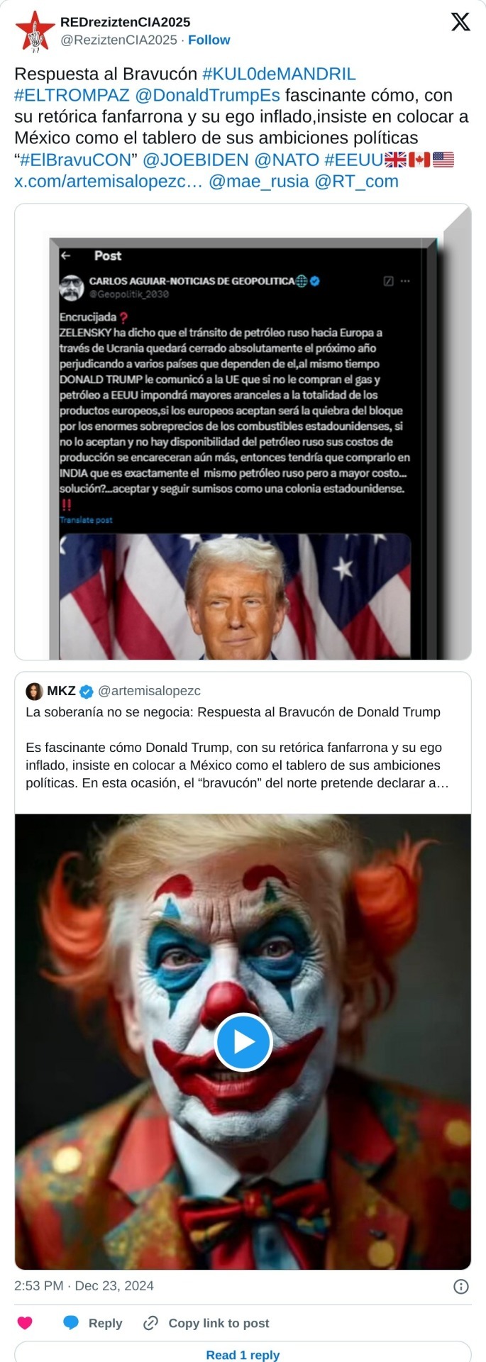Screen dimensions: 486x1362
Task: Play the clown video
Action: tap(243, 1042)
